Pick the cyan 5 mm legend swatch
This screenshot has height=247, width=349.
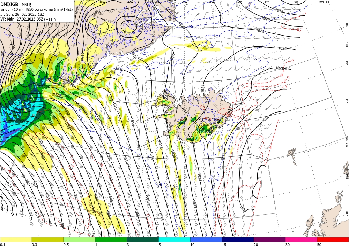pyautogui.click(x=174, y=239)
